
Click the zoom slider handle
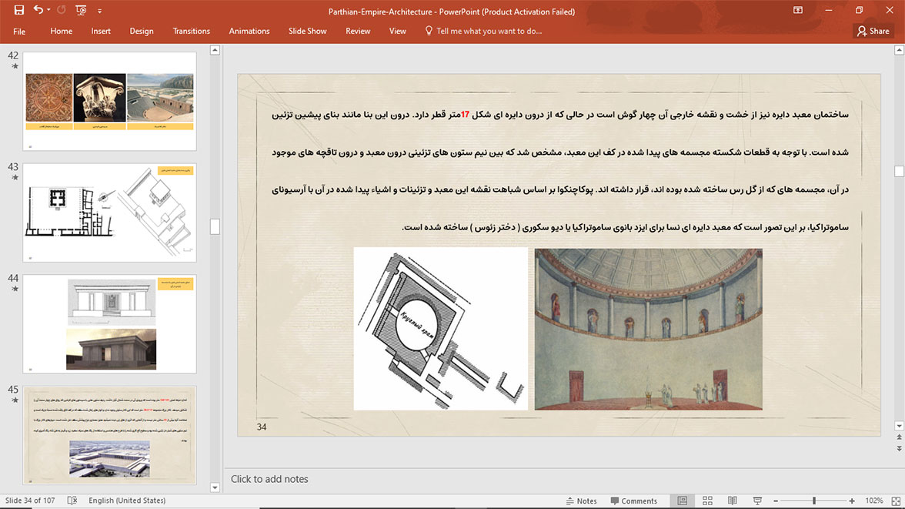814,501
